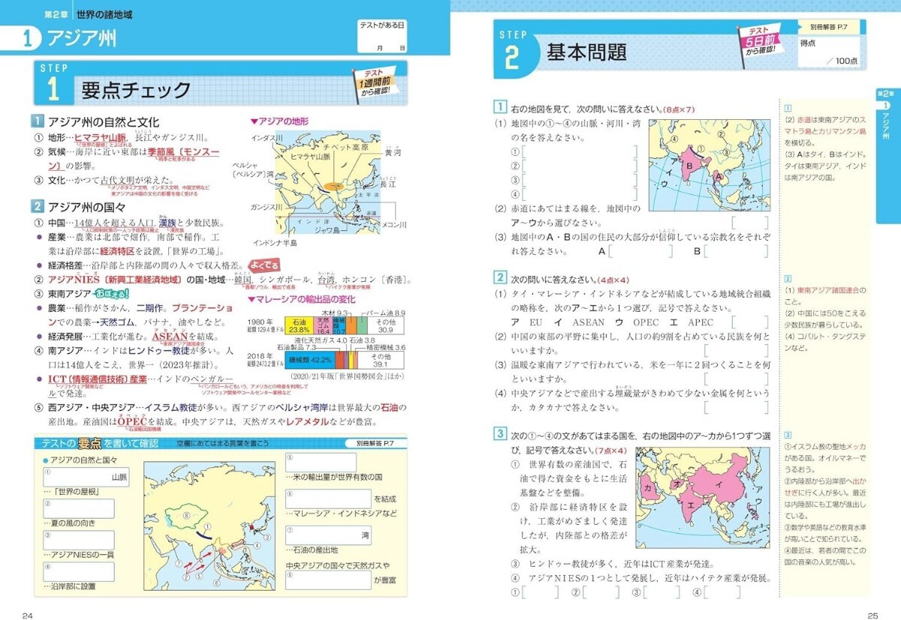Click the '得点 /100点' score box
This screenshot has height=620, width=901.
click(x=829, y=50)
